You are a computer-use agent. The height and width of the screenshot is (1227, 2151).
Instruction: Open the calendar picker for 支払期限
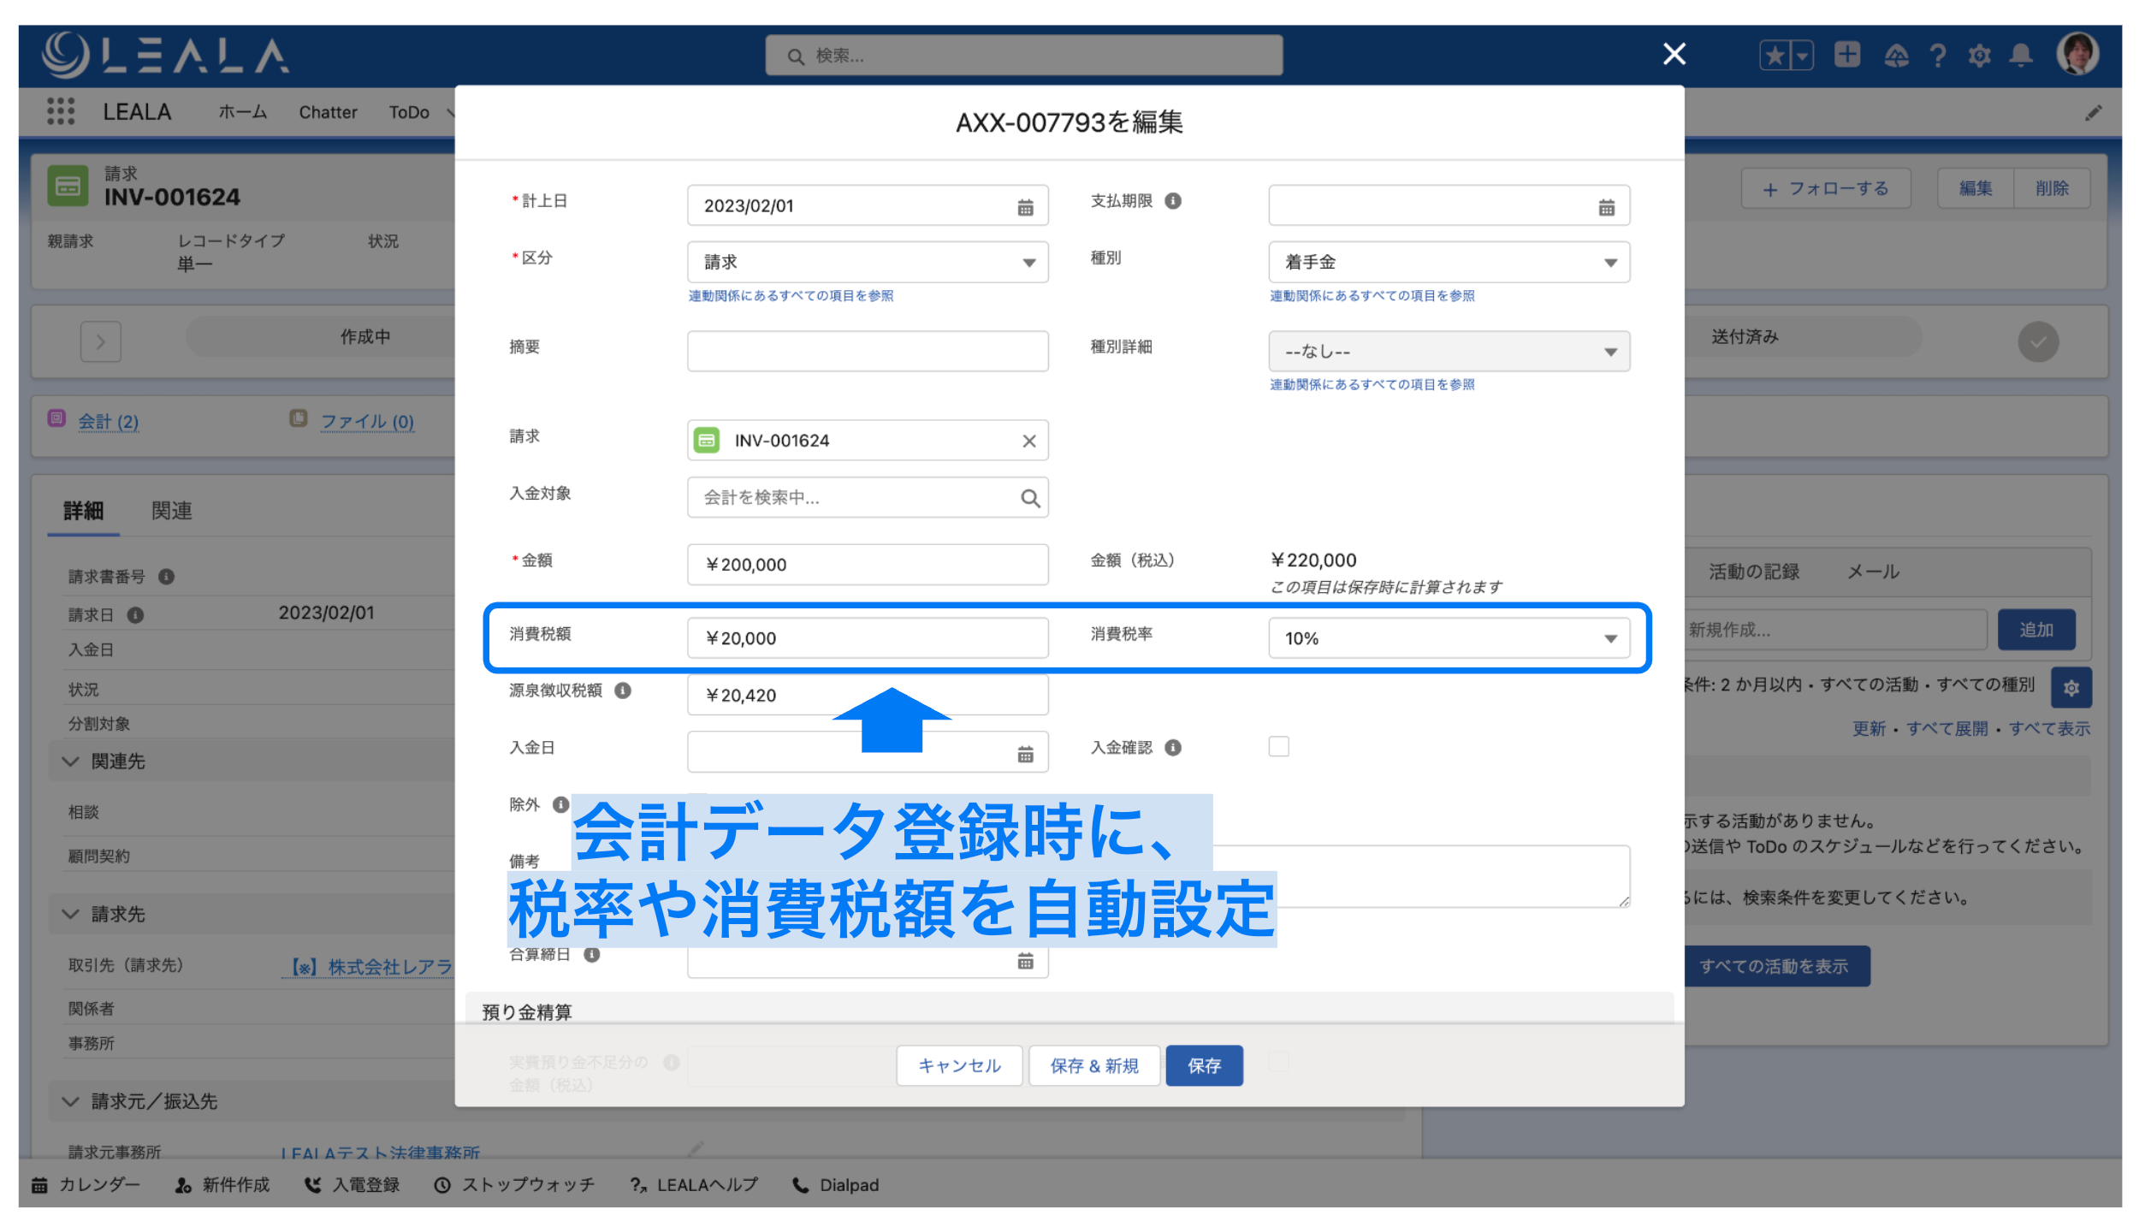click(1606, 207)
